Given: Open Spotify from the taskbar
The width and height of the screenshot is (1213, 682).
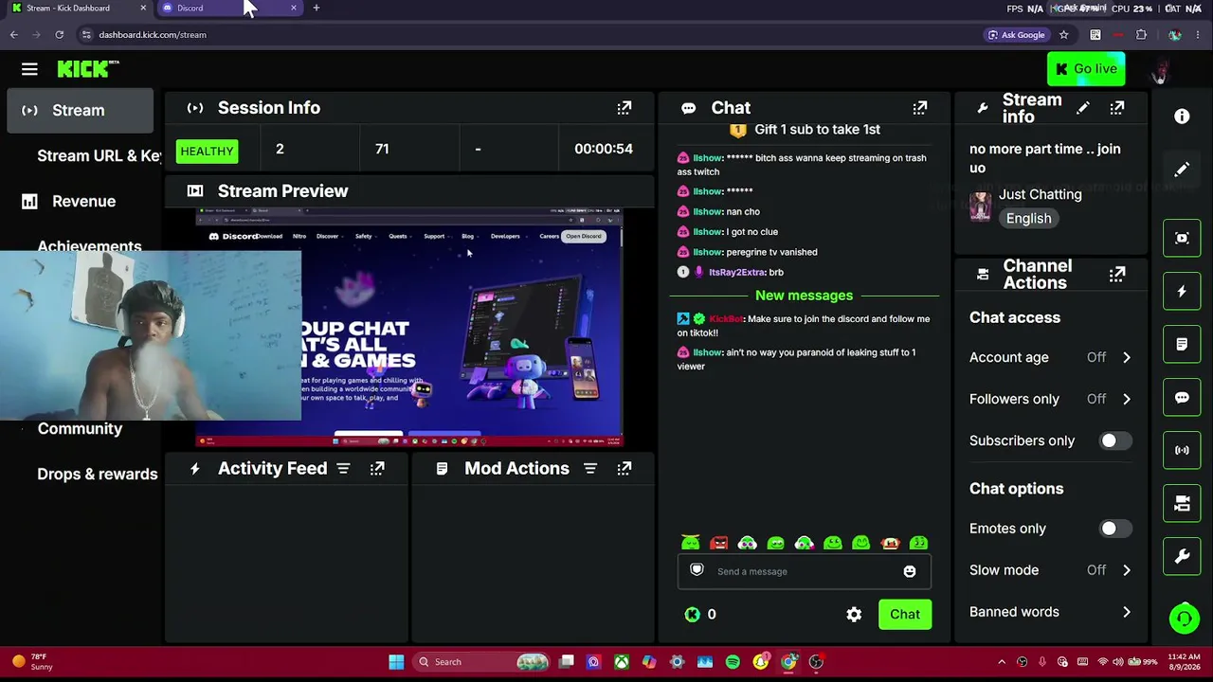Looking at the screenshot, I should 733,662.
